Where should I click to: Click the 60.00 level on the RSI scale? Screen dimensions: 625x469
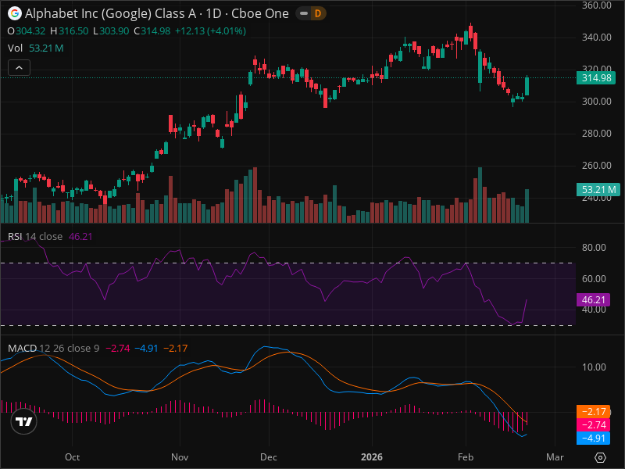594,278
